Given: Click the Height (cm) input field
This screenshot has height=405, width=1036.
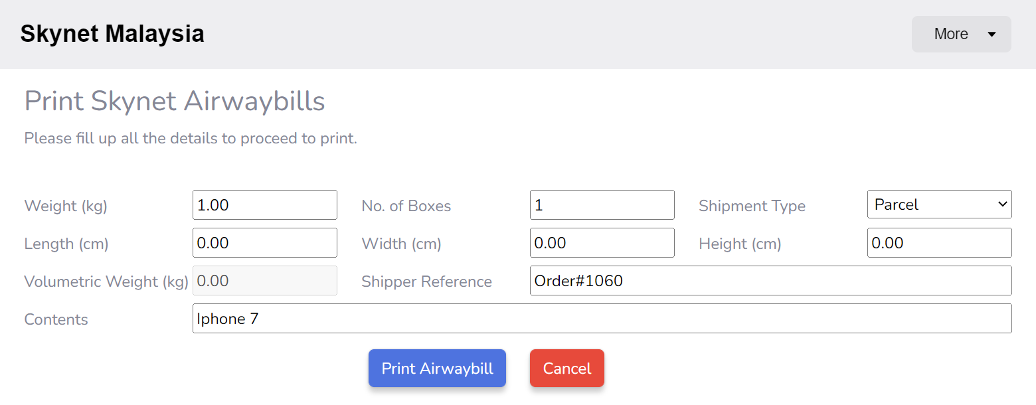Looking at the screenshot, I should [939, 243].
